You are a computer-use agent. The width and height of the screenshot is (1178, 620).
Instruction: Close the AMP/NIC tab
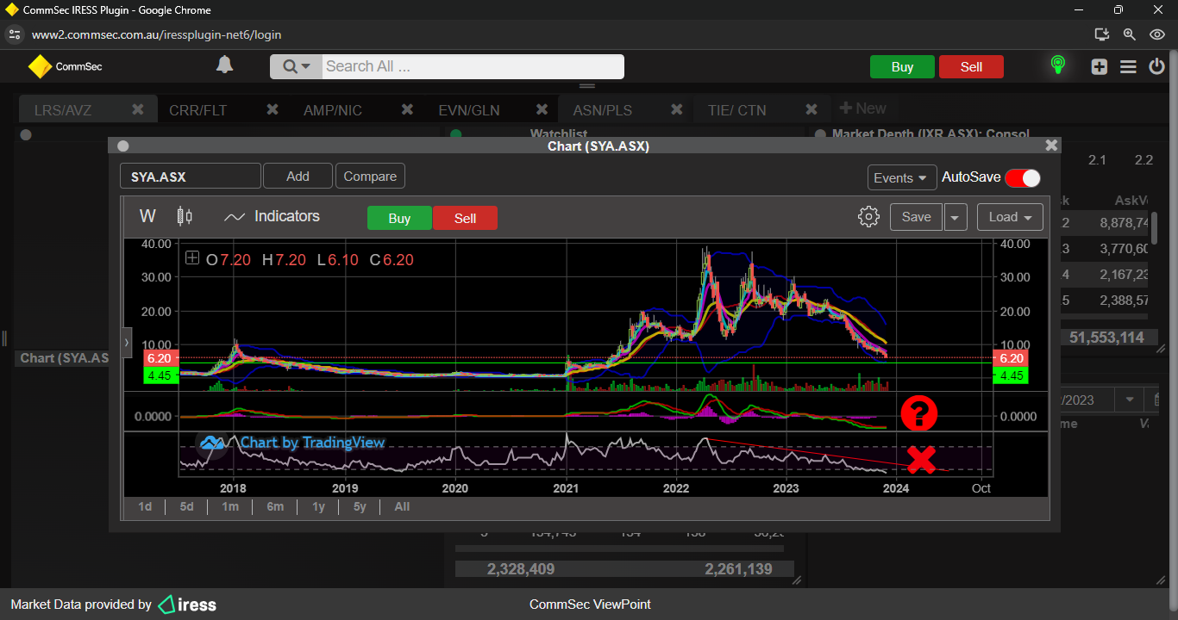click(x=407, y=109)
